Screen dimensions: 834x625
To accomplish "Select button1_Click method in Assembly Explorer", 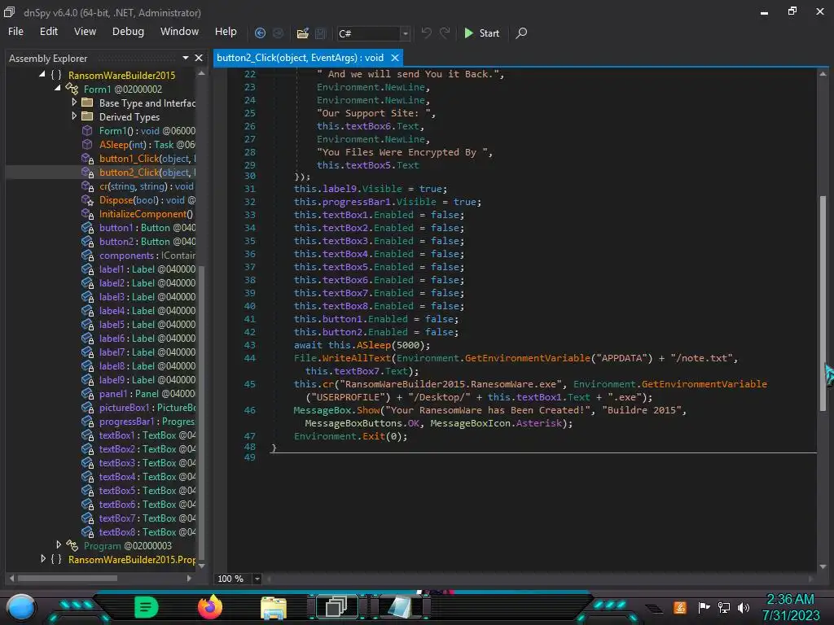I will (147, 159).
